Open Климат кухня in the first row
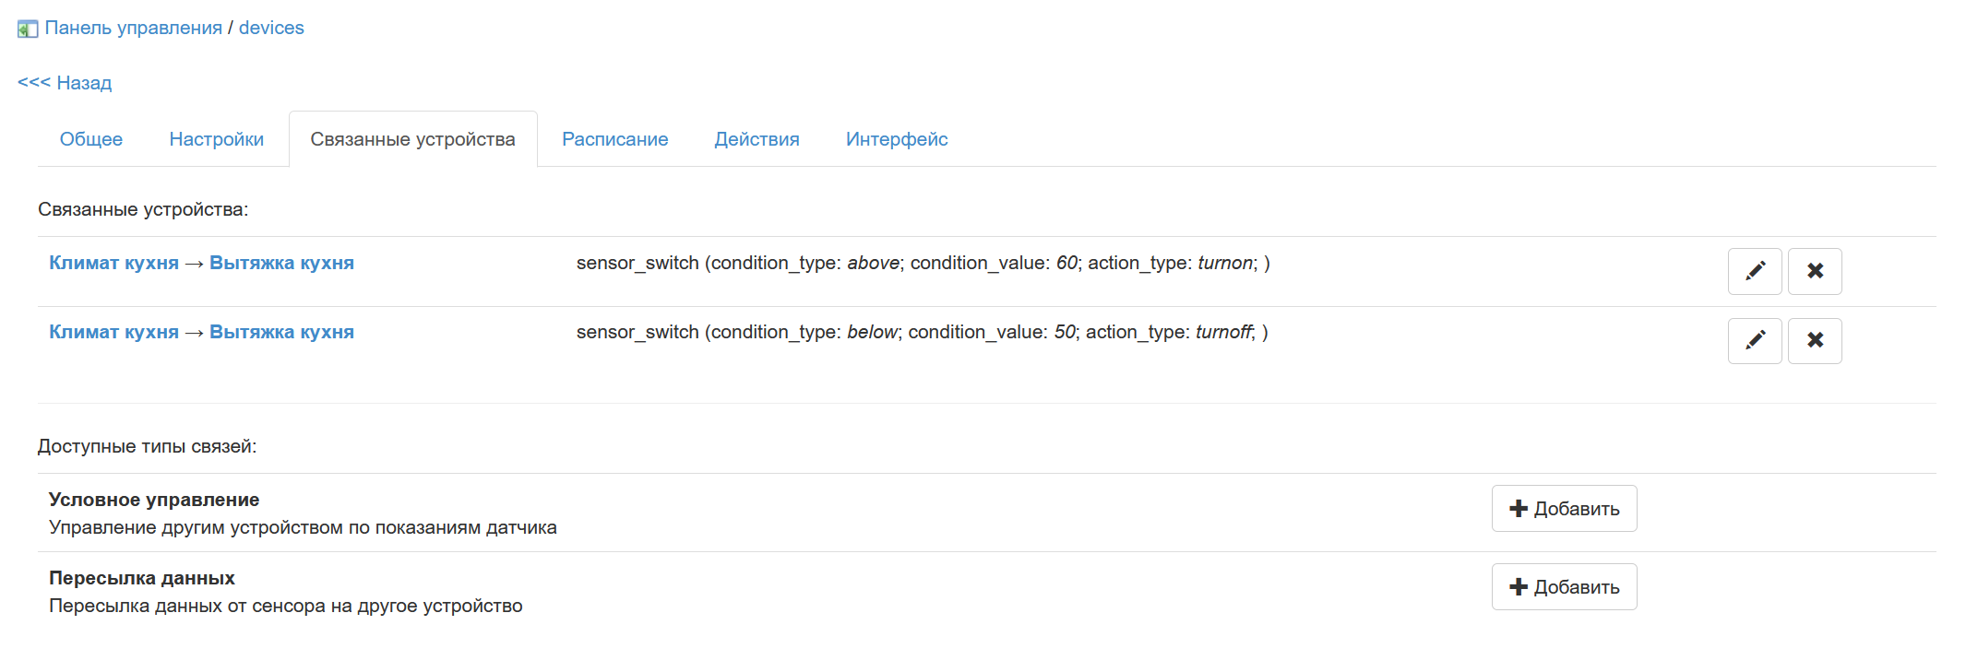 113,263
